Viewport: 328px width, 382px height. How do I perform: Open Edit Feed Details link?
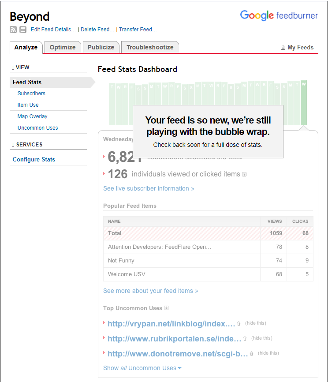(53, 30)
